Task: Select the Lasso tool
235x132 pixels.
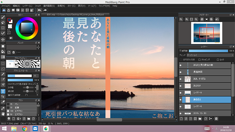Action: pos(3,69)
